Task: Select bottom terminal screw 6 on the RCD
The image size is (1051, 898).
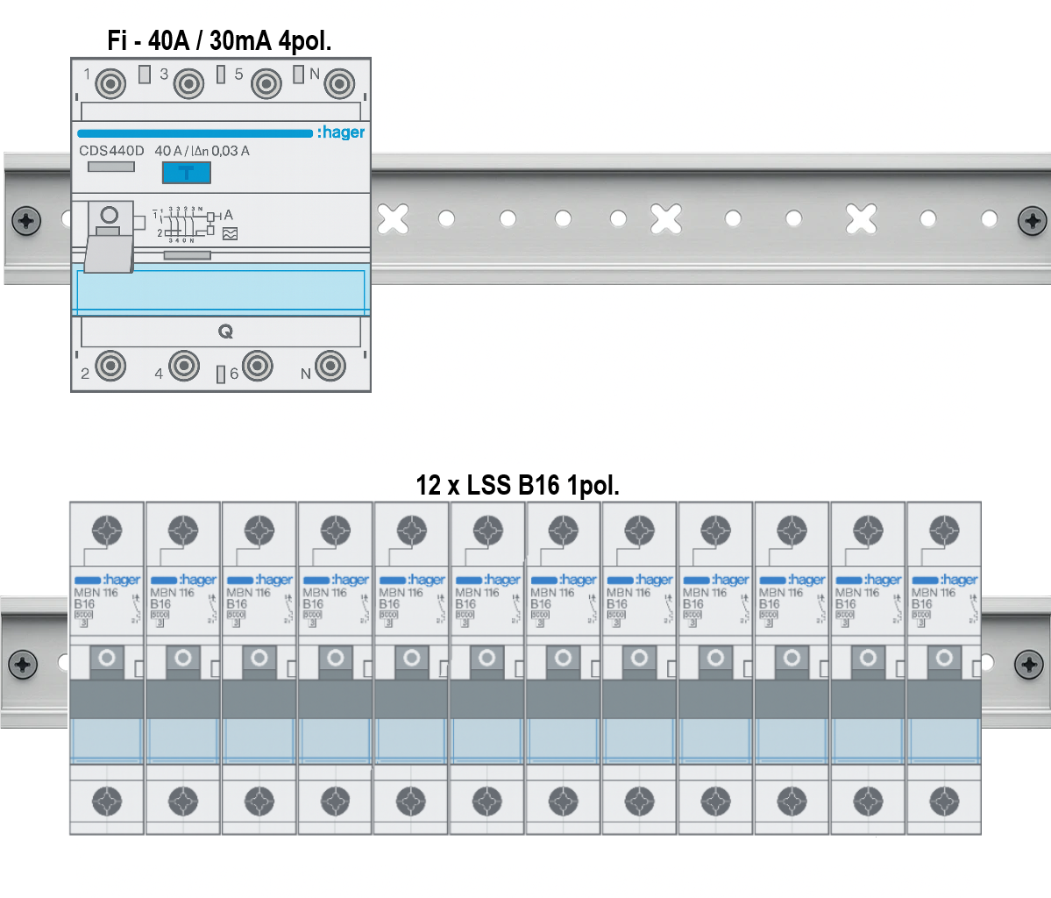Action: (x=258, y=366)
